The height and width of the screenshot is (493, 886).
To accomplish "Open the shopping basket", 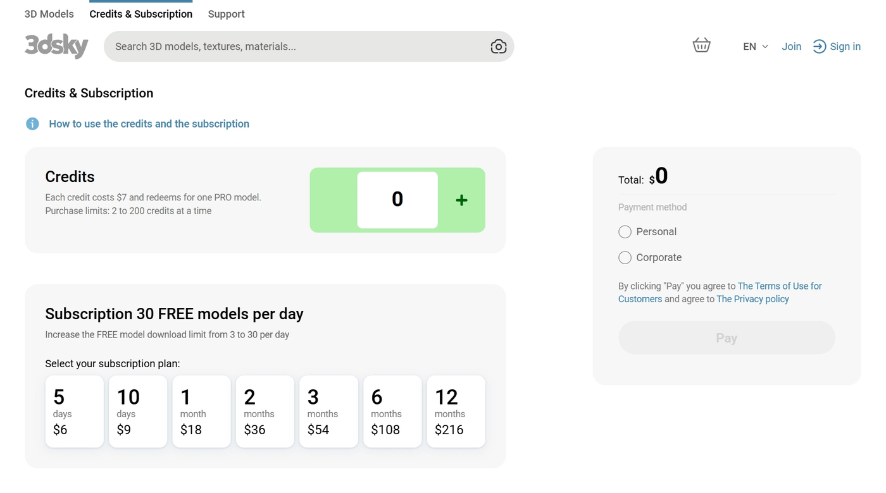I will [x=701, y=46].
